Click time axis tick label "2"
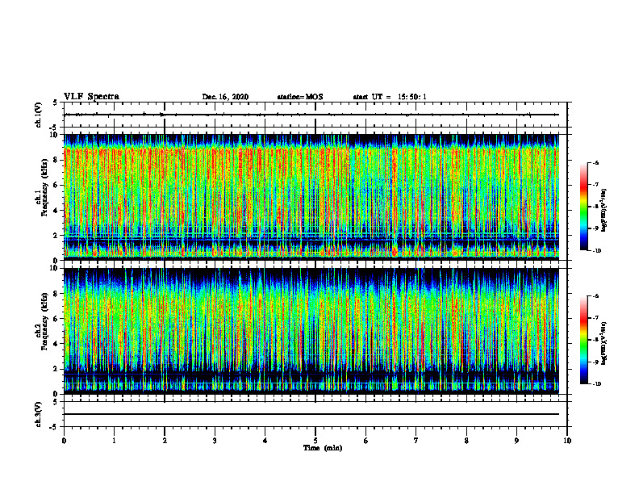Screen dimensions: 639x494 [165, 441]
